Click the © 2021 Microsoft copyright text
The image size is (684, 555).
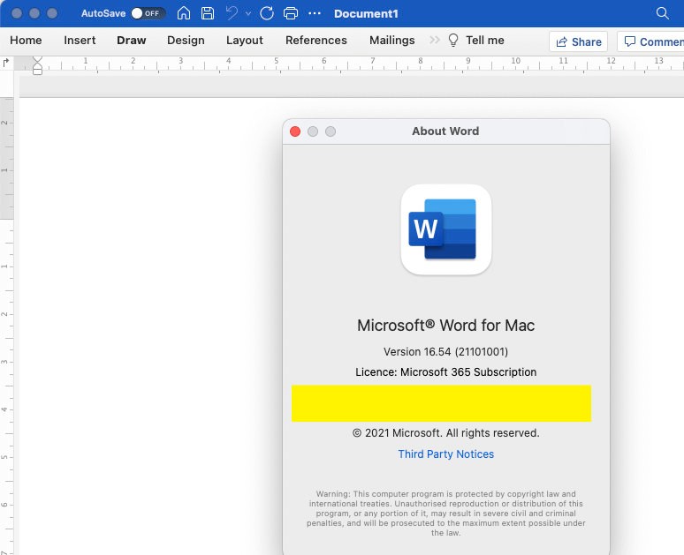[445, 433]
